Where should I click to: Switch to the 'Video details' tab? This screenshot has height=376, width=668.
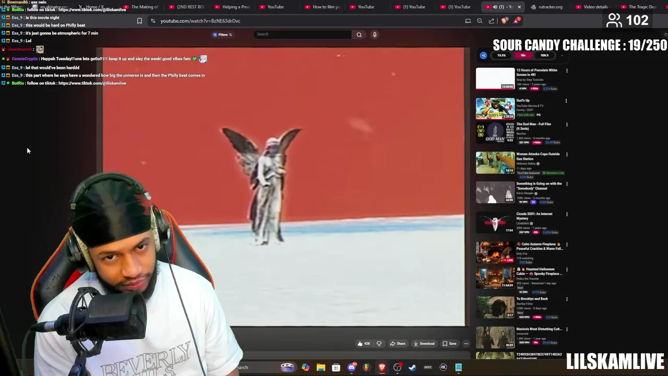592,7
